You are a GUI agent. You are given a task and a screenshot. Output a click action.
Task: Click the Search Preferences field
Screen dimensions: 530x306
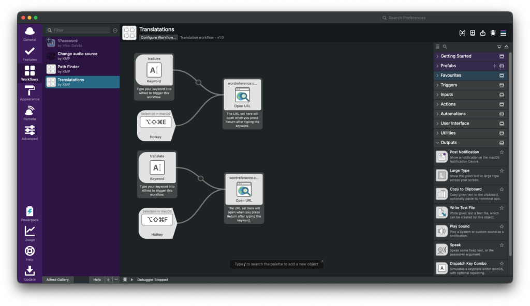[445, 18]
